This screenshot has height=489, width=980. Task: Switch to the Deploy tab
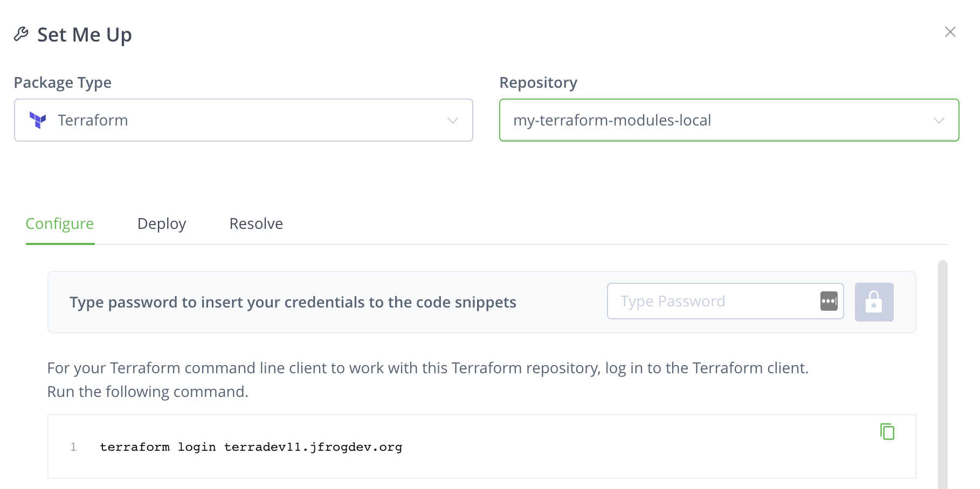coord(162,223)
